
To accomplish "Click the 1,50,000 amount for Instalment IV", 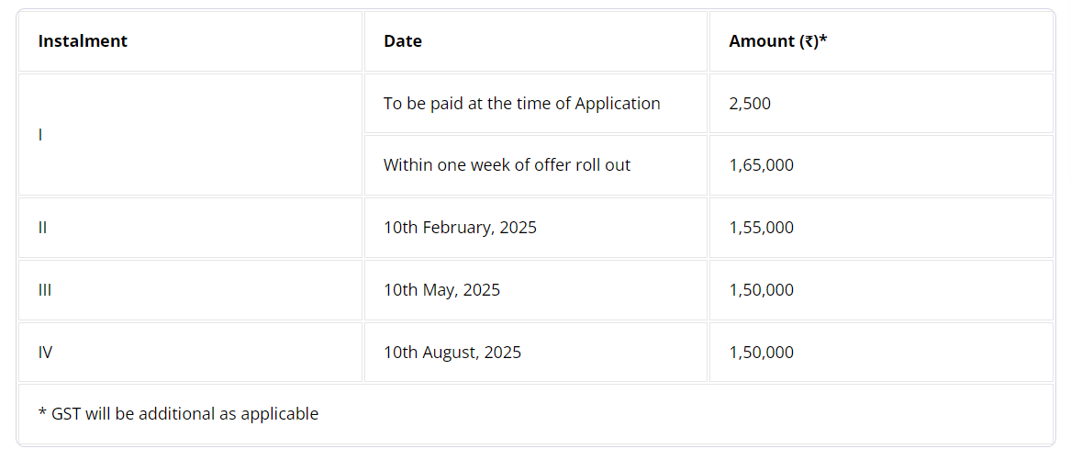I will pos(881,352).
